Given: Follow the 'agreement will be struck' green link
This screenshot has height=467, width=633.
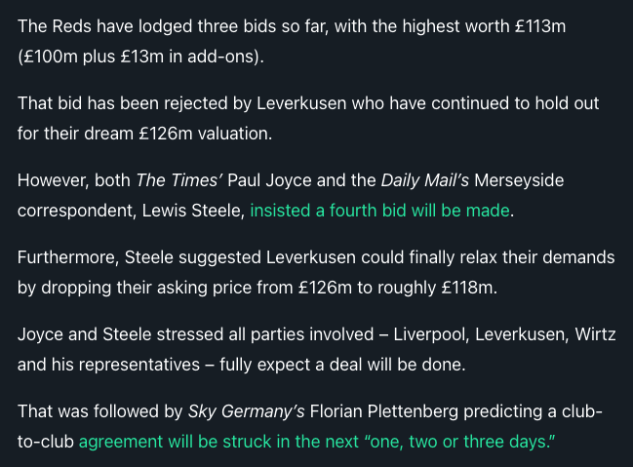Looking at the screenshot, I should [317, 442].
